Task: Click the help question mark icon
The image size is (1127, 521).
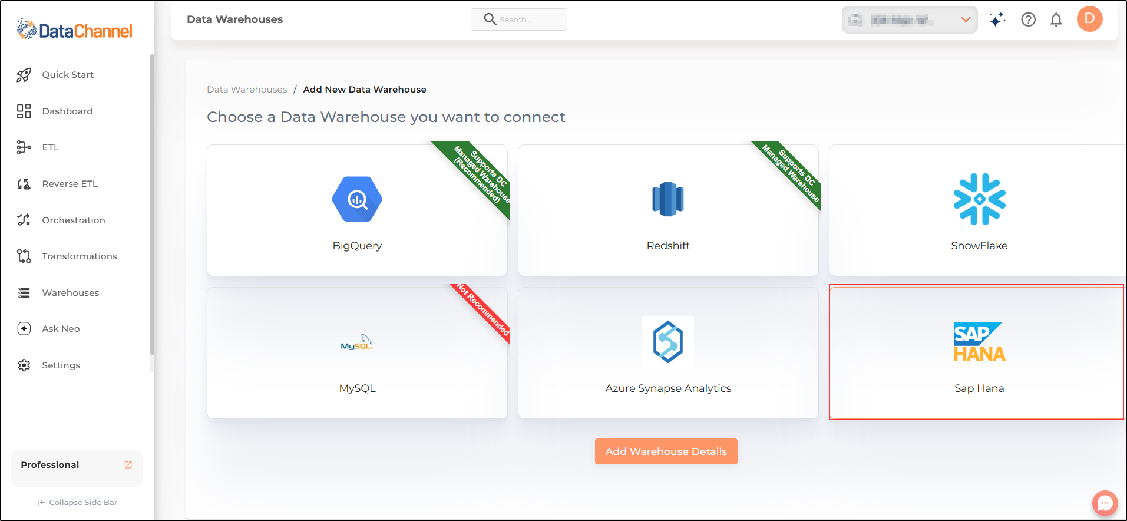Action: point(1028,20)
